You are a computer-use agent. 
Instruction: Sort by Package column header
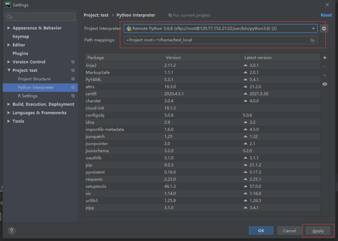pos(124,58)
